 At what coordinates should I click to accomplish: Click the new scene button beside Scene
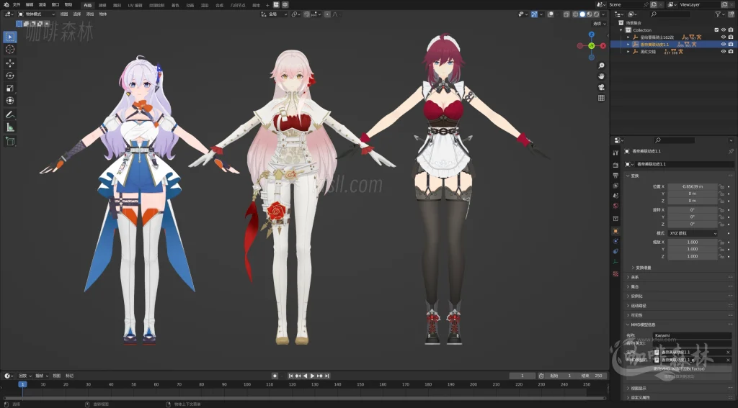(x=654, y=4)
